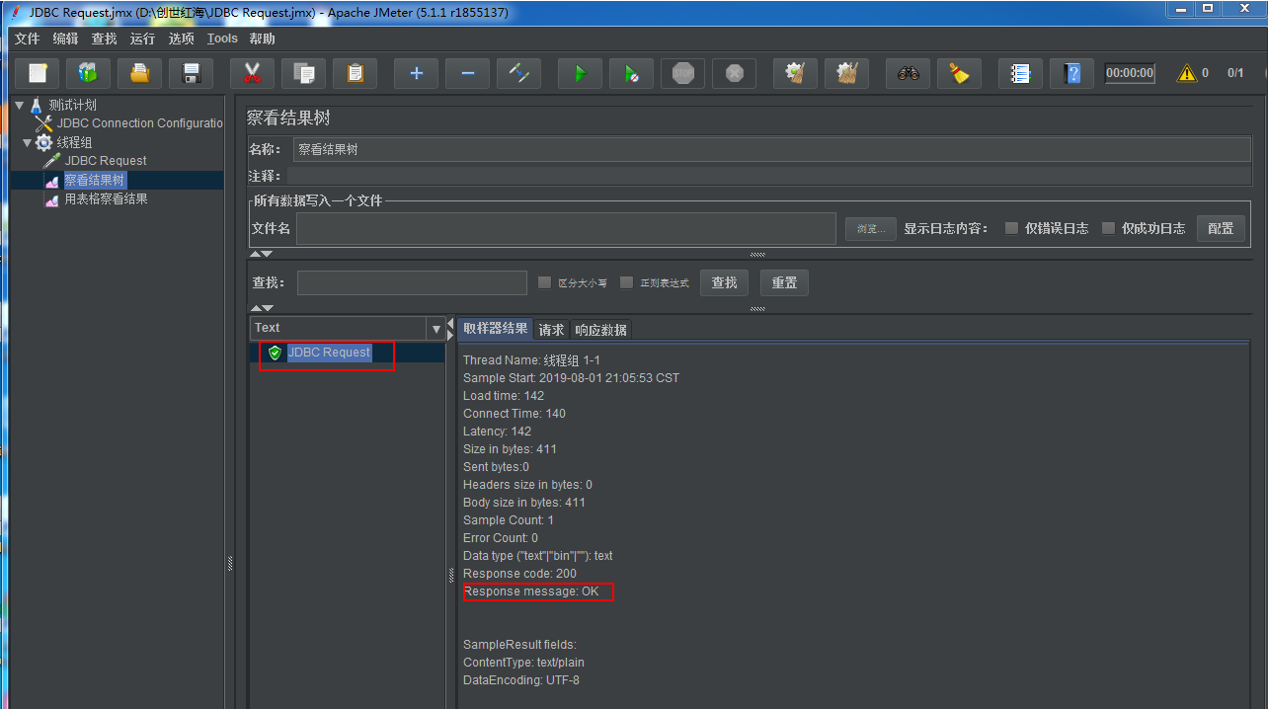Screen dimensions: 1268x709
Task: Click the 注释 comment input field
Action: point(769,176)
